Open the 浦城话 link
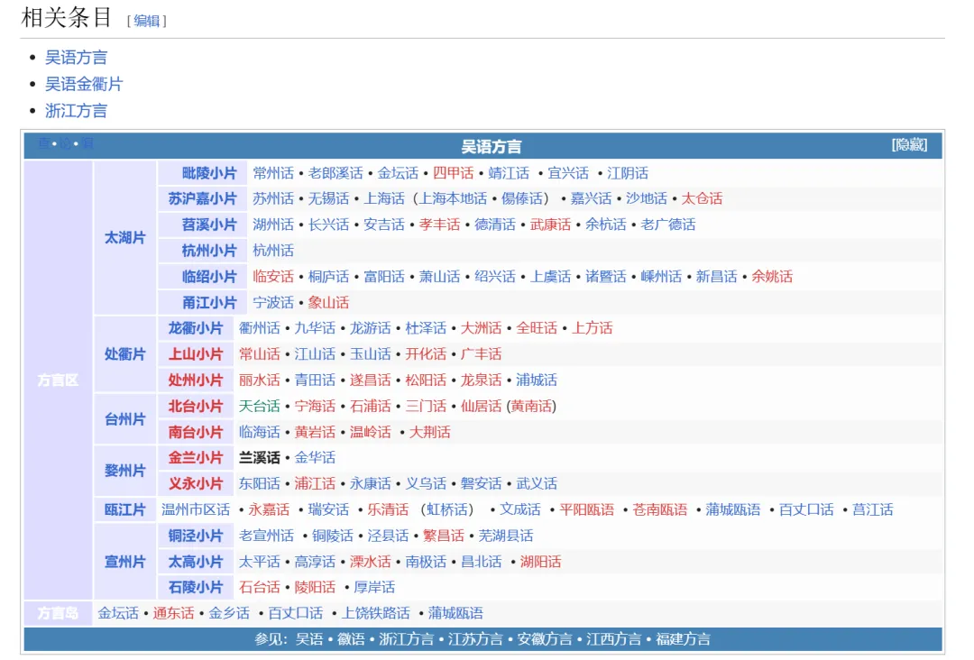 tap(537, 380)
